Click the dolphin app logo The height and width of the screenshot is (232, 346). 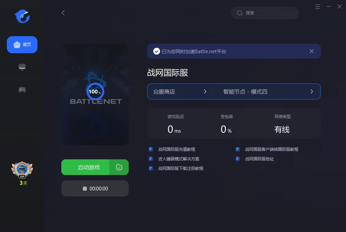click(22, 16)
